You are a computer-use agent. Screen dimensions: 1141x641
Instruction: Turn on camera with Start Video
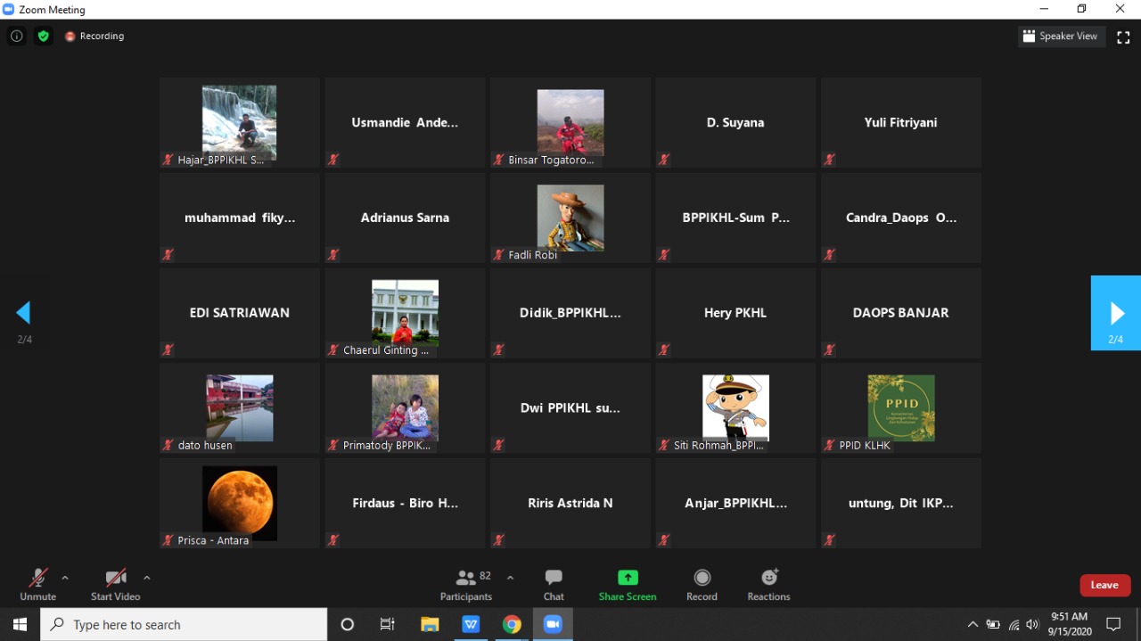pyautogui.click(x=115, y=584)
